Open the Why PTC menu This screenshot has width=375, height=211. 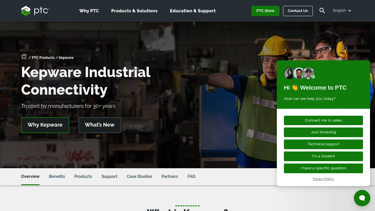89,11
